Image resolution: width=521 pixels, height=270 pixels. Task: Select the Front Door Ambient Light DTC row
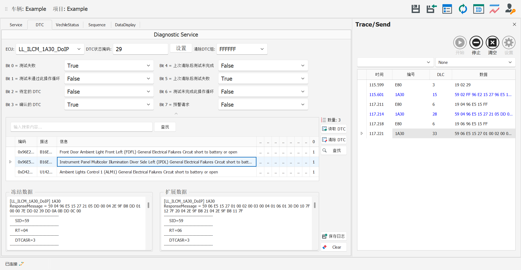click(x=163, y=152)
